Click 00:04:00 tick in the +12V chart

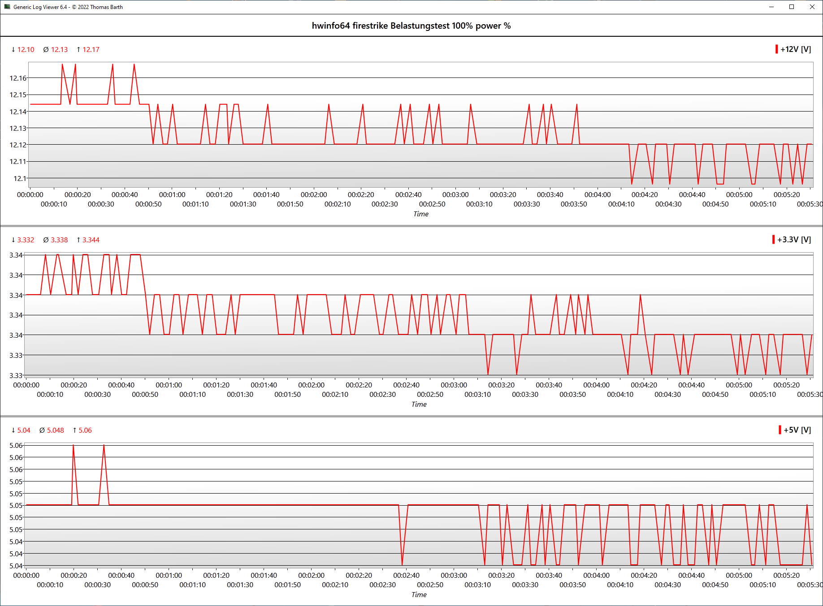pos(598,195)
